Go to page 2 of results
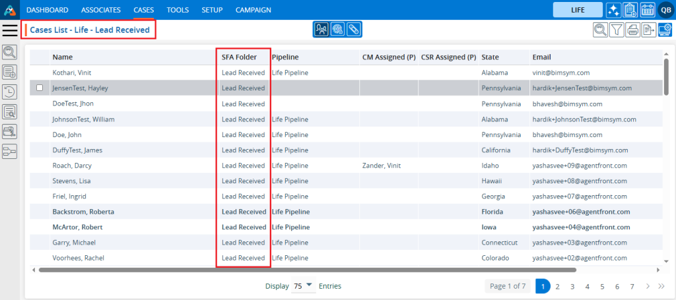The image size is (676, 300). pyautogui.click(x=557, y=286)
